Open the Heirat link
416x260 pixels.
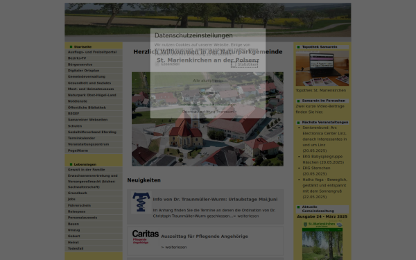(x=94, y=242)
